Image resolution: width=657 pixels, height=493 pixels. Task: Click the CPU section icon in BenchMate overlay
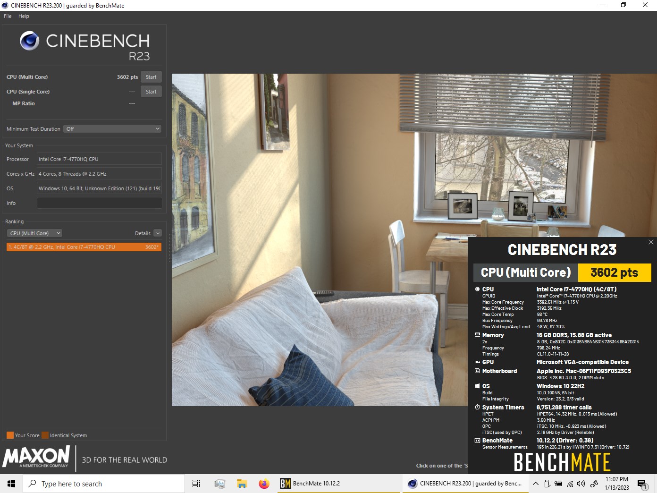pyautogui.click(x=477, y=289)
